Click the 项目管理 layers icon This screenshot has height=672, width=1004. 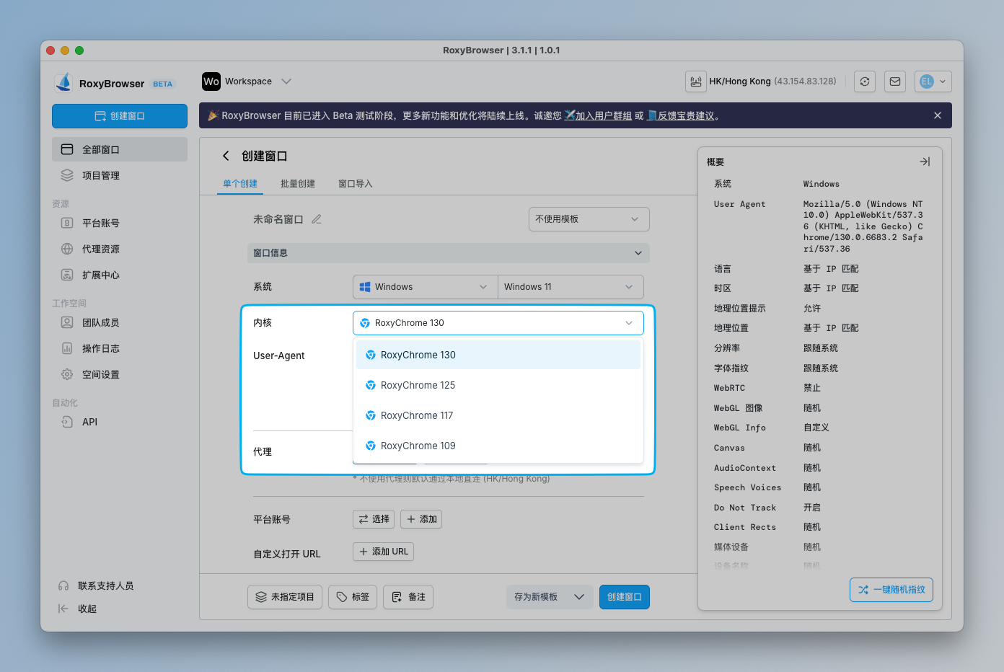(x=67, y=175)
